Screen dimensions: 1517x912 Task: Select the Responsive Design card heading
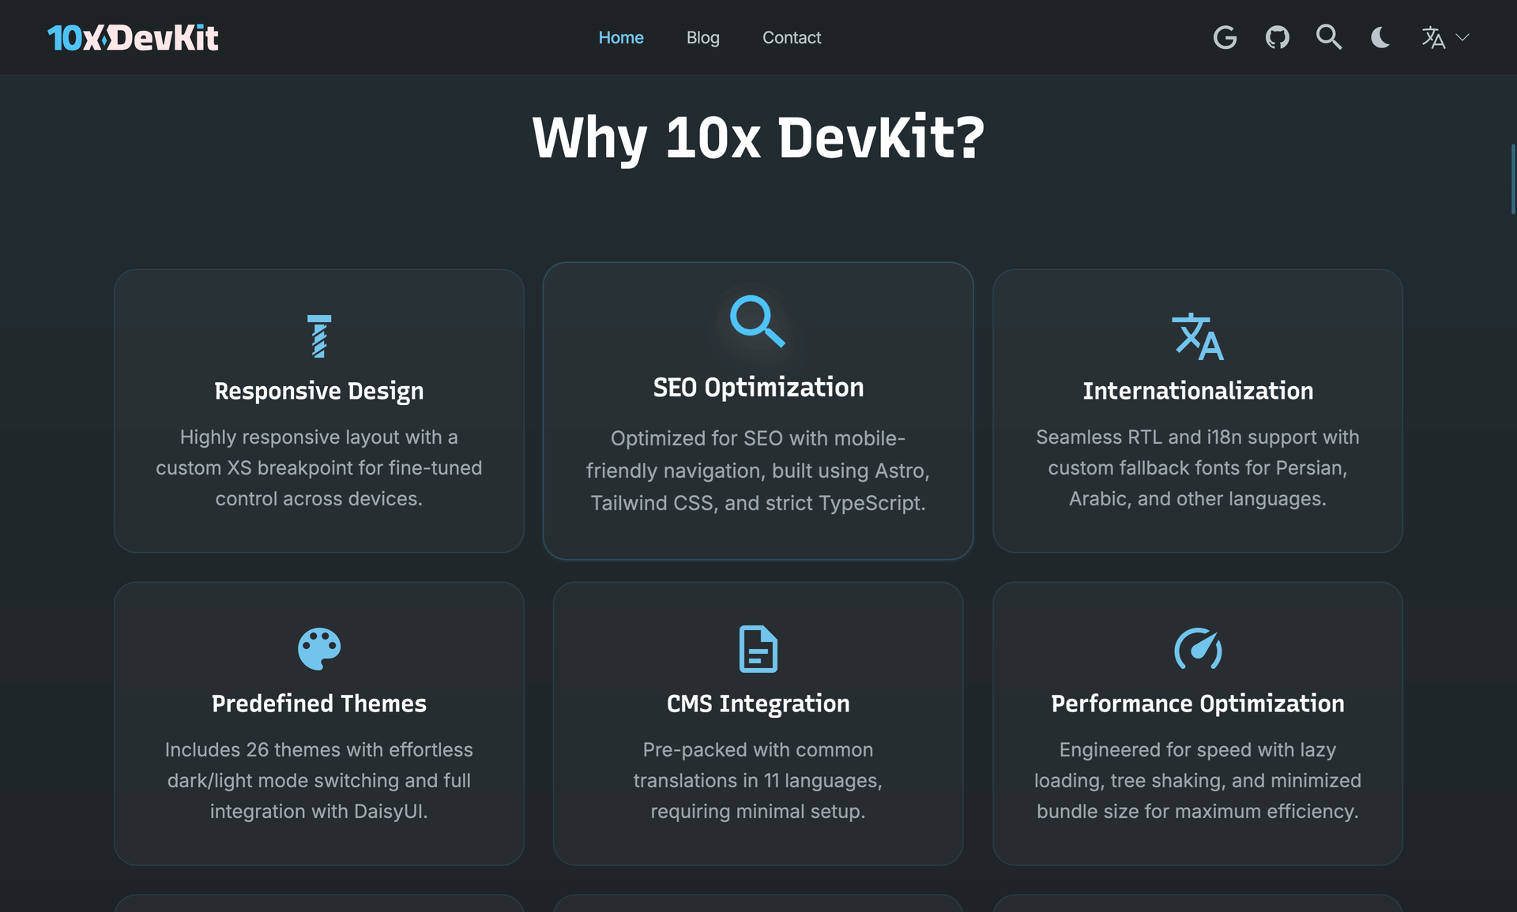coord(319,391)
